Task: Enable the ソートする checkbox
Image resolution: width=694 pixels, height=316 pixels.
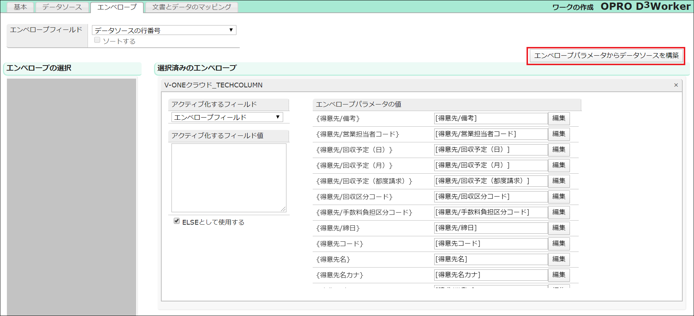Action: 97,40
